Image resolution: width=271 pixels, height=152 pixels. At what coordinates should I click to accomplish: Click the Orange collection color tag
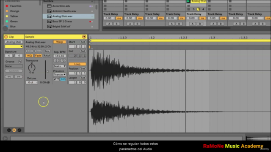click(x=7, y=11)
